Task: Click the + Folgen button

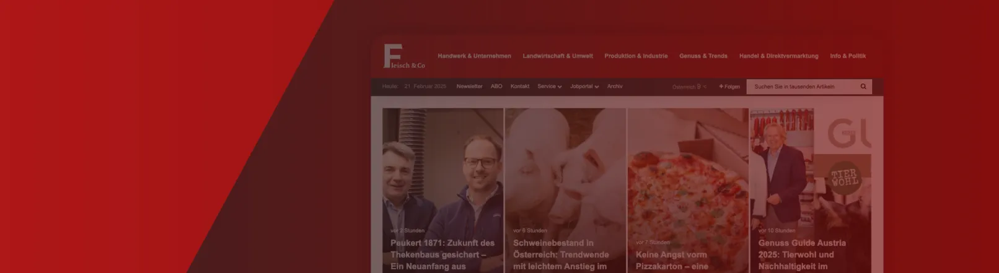Action: pos(729,87)
